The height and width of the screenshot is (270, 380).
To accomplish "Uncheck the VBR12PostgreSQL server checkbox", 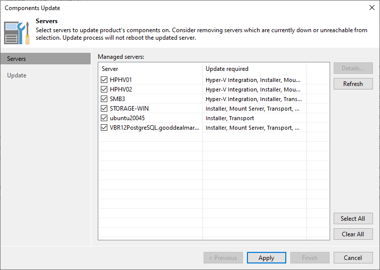I will click(x=104, y=128).
